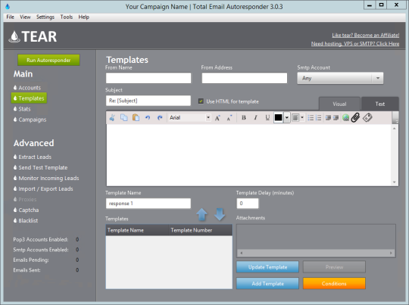409x305 pixels.
Task: Click the Update Template button
Action: 267,267
